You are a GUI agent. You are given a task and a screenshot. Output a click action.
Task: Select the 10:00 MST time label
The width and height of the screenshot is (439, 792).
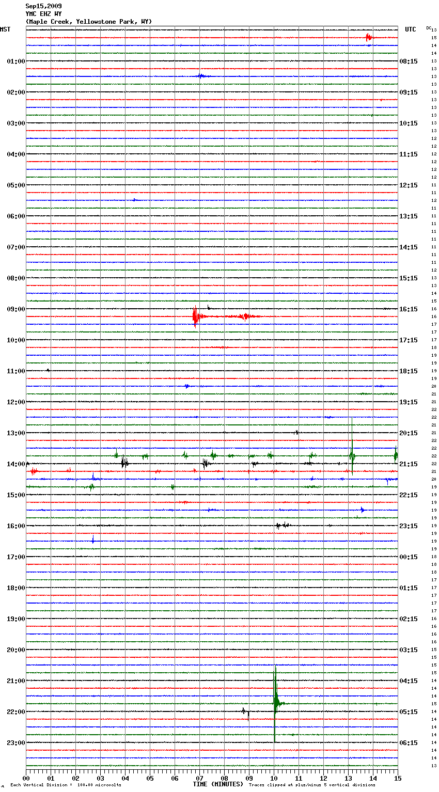tap(15, 340)
